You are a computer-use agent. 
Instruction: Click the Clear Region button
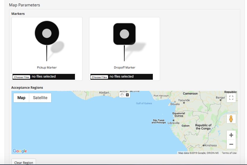24,162
